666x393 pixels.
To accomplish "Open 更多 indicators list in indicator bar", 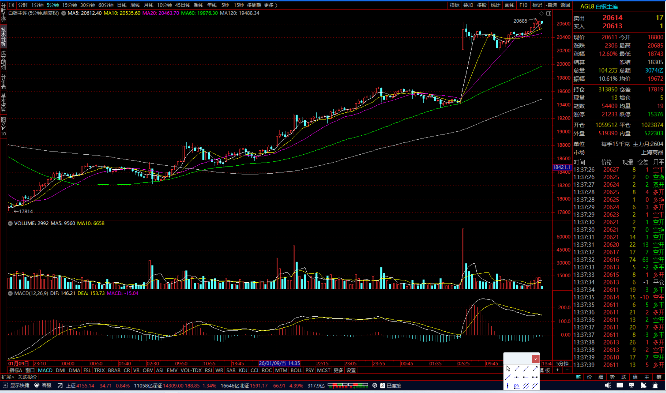I will point(338,370).
